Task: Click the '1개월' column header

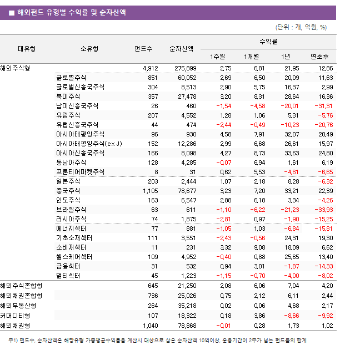Action: (252, 57)
